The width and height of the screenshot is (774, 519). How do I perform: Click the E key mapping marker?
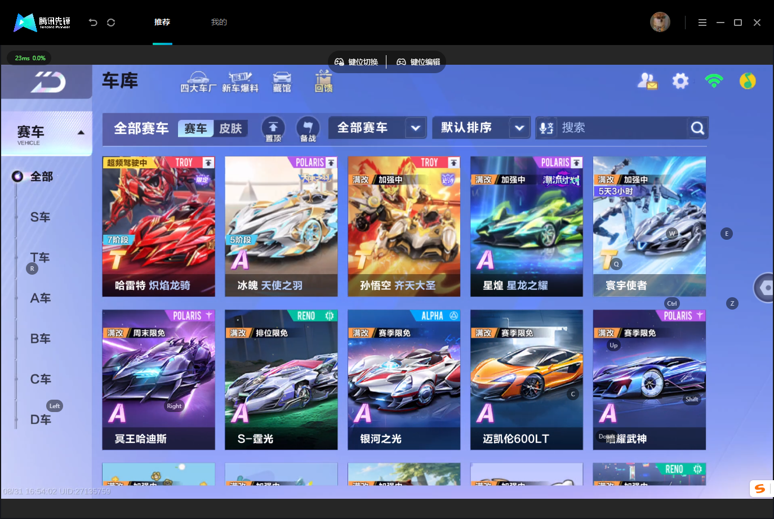click(x=727, y=234)
